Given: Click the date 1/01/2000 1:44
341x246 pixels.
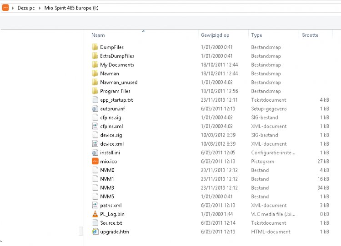Looking at the screenshot, I should pos(217,214).
